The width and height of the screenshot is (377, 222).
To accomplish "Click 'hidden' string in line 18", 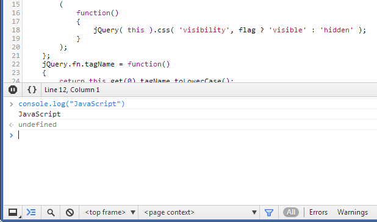I will [337, 30].
